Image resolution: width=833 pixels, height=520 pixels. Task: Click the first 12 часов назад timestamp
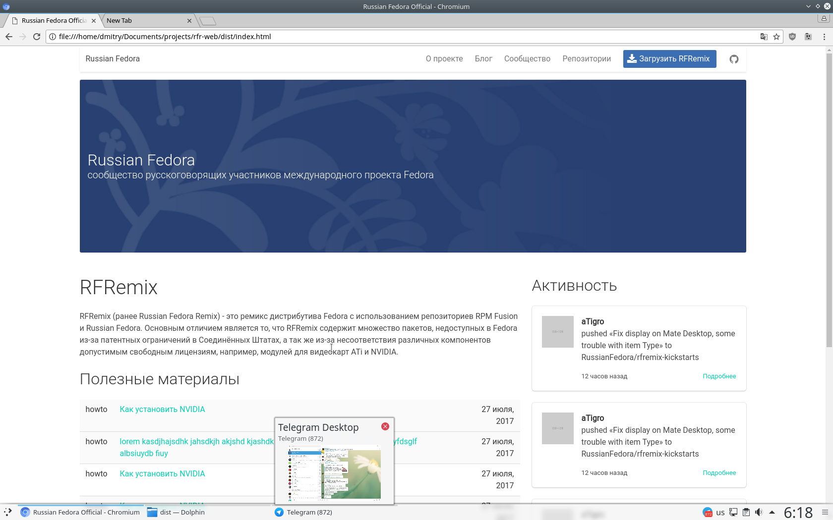pyautogui.click(x=604, y=376)
